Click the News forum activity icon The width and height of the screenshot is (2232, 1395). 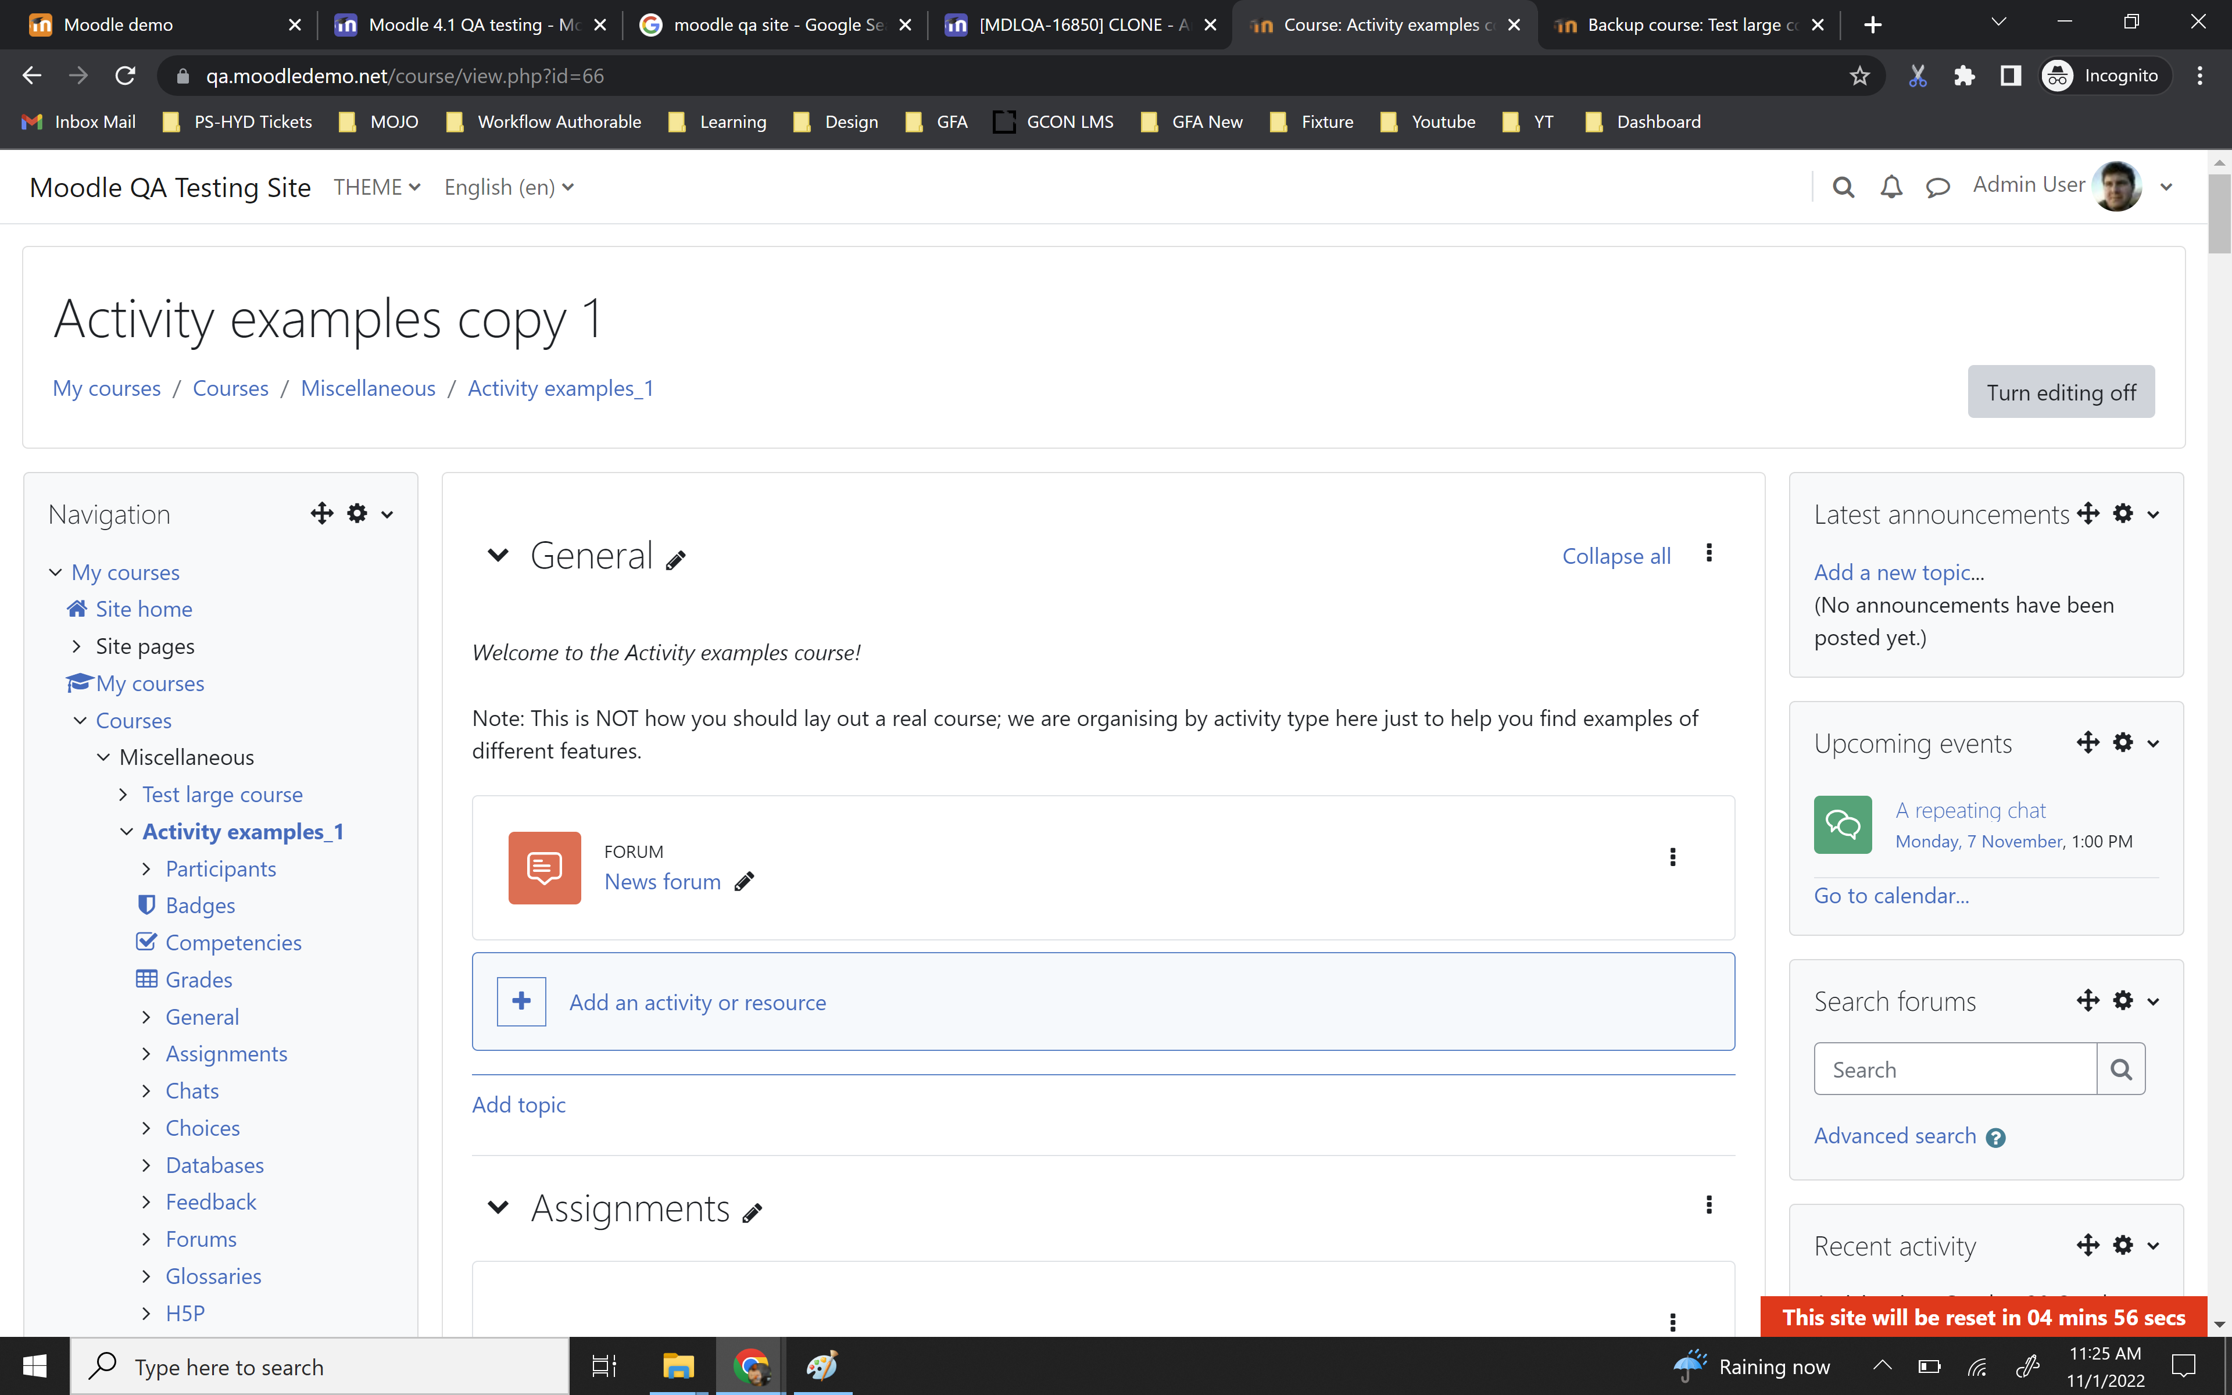pos(544,867)
